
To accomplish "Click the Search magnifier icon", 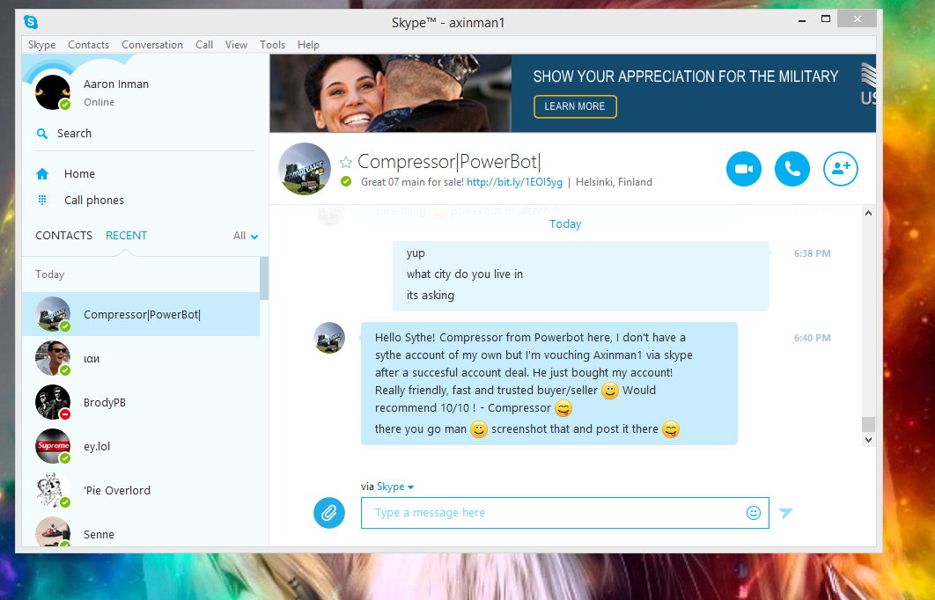I will [x=41, y=134].
